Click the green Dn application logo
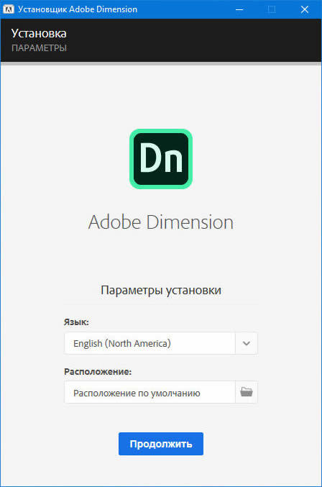This screenshot has width=322, height=487. click(161, 159)
